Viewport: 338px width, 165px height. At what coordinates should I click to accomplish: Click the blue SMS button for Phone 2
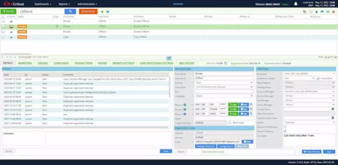243,109
